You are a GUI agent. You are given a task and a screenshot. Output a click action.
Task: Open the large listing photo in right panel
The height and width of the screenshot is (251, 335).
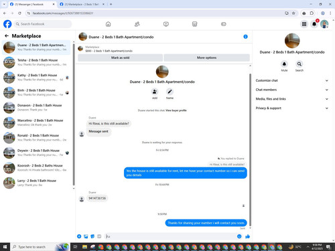click(x=292, y=41)
